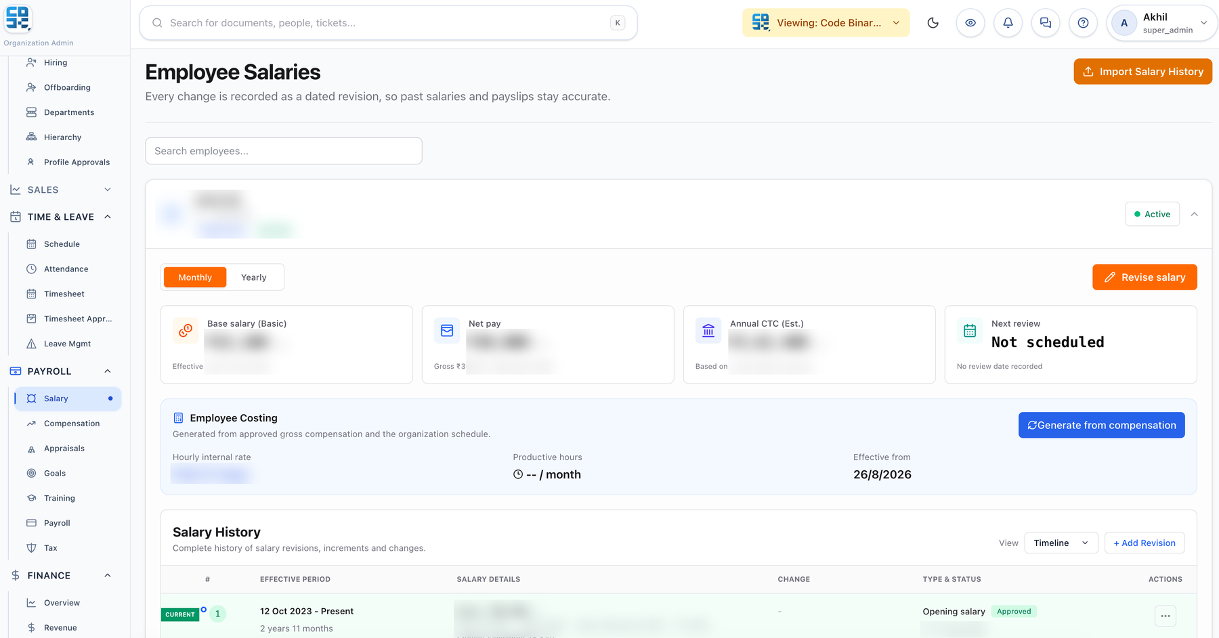Open the chat messages icon

pos(1046,23)
